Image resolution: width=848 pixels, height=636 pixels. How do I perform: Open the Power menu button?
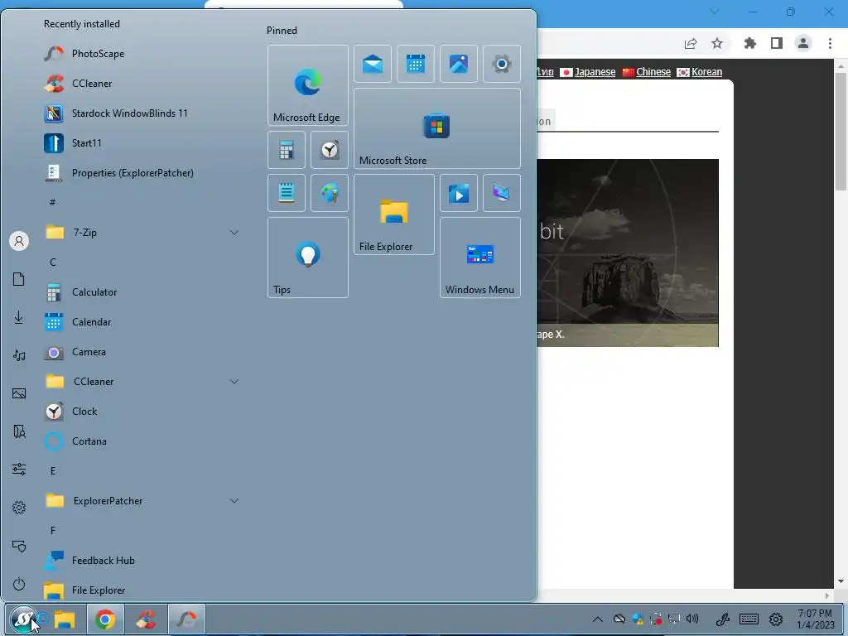tap(19, 584)
